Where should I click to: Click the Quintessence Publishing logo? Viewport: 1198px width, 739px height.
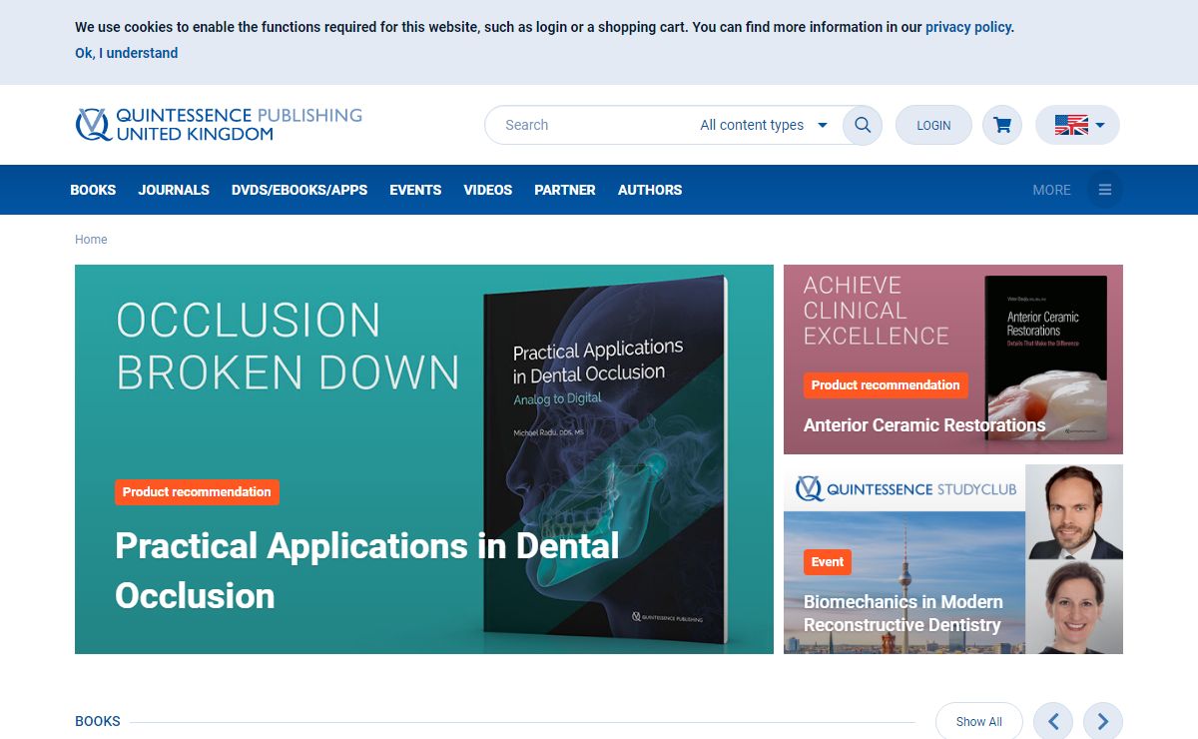click(x=219, y=125)
